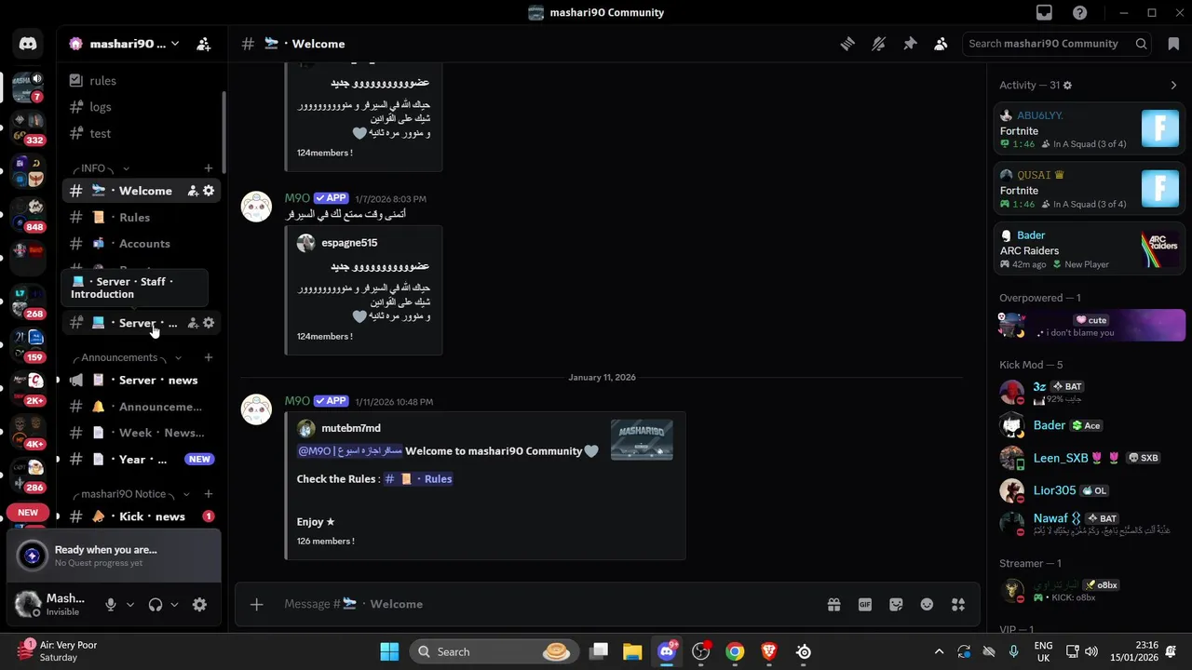Screen dimensions: 1192x670
Task: Open the logs channel
Action: [x=141, y=107]
